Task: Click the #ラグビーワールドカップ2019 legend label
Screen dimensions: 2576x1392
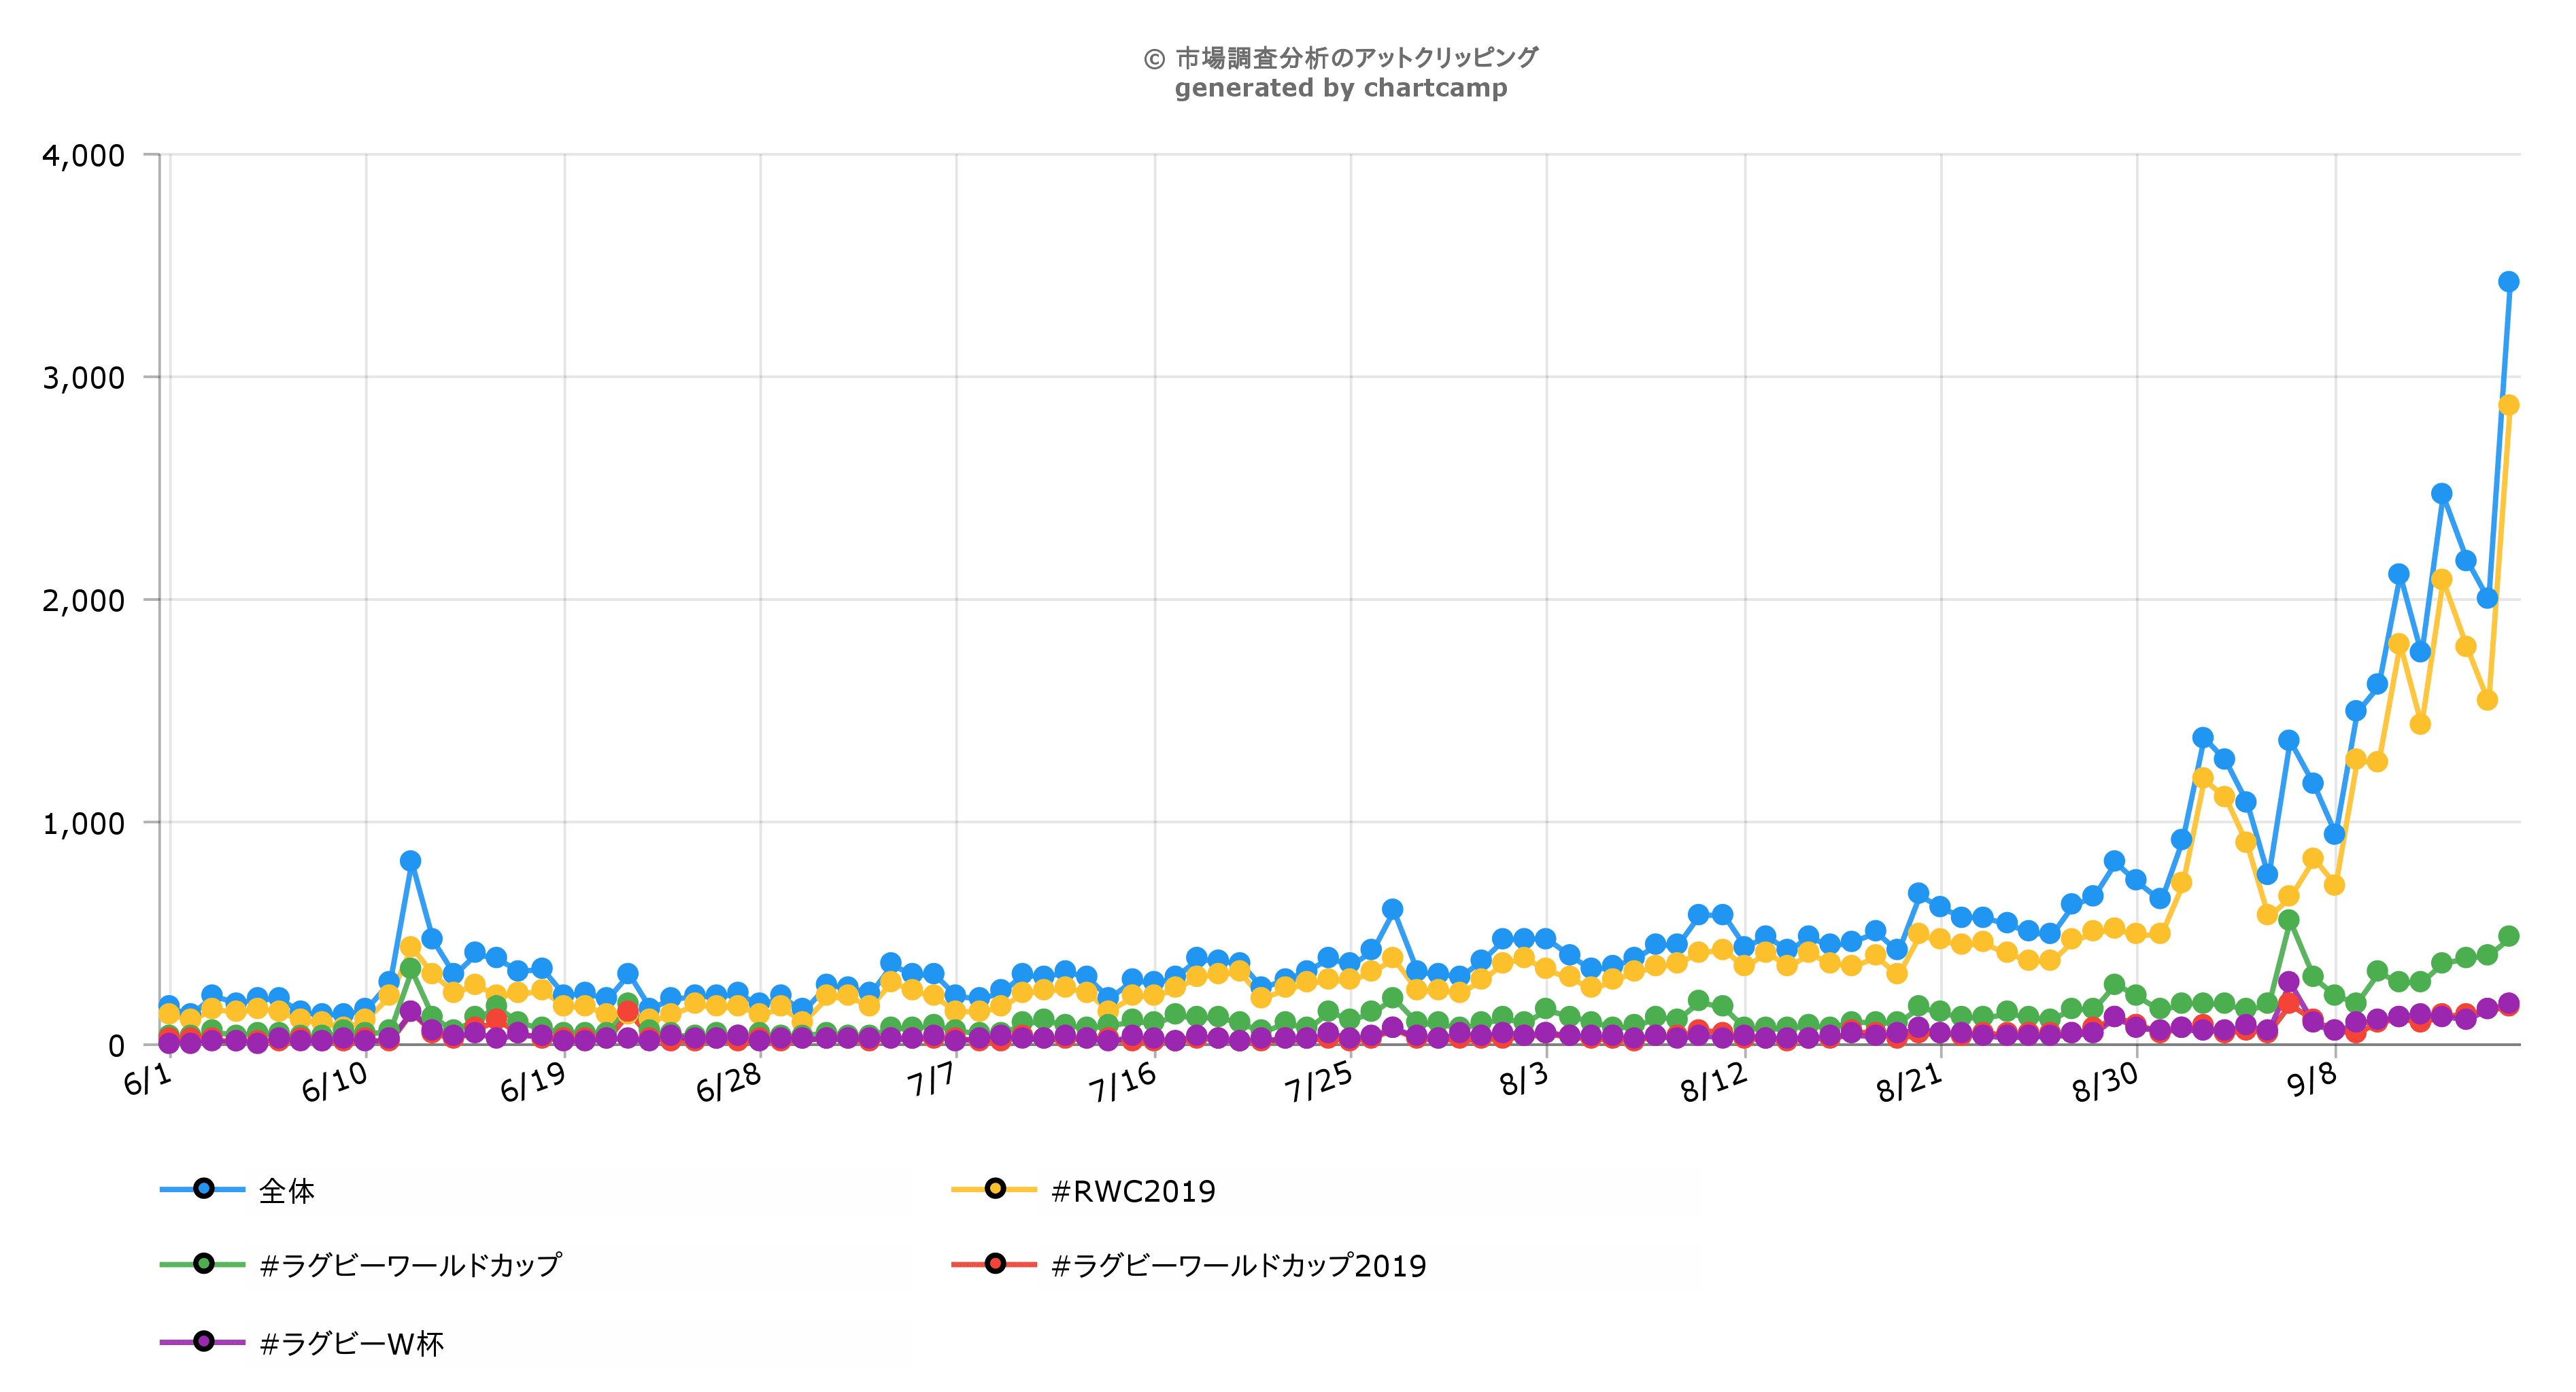Action: point(1238,1265)
